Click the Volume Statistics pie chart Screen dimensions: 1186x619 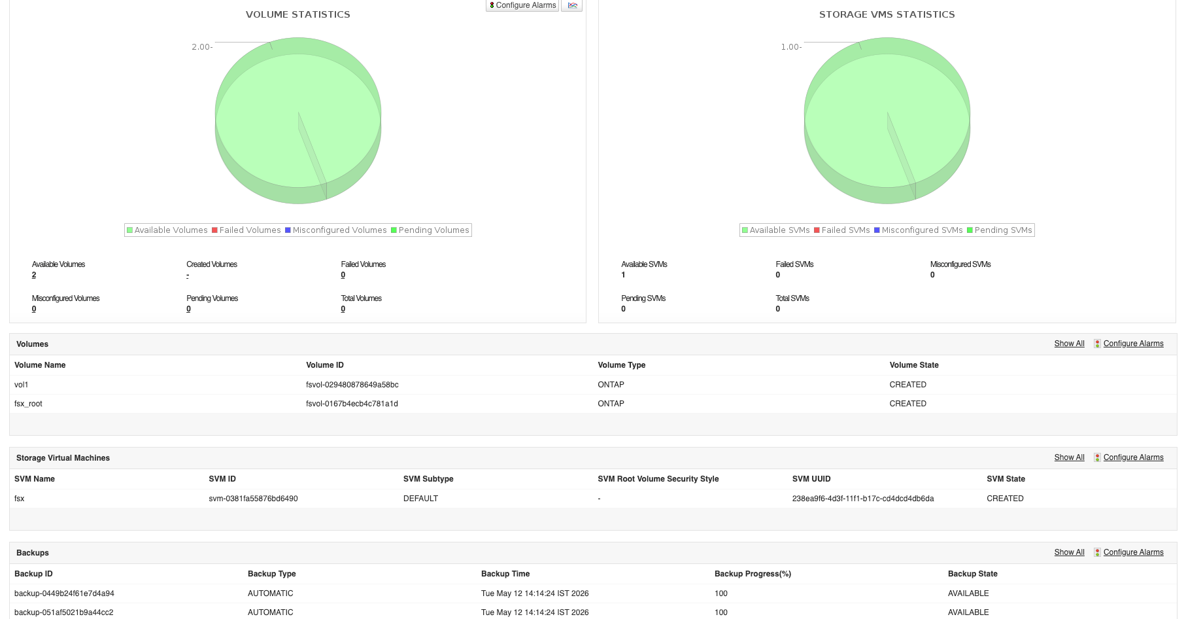pos(298,120)
